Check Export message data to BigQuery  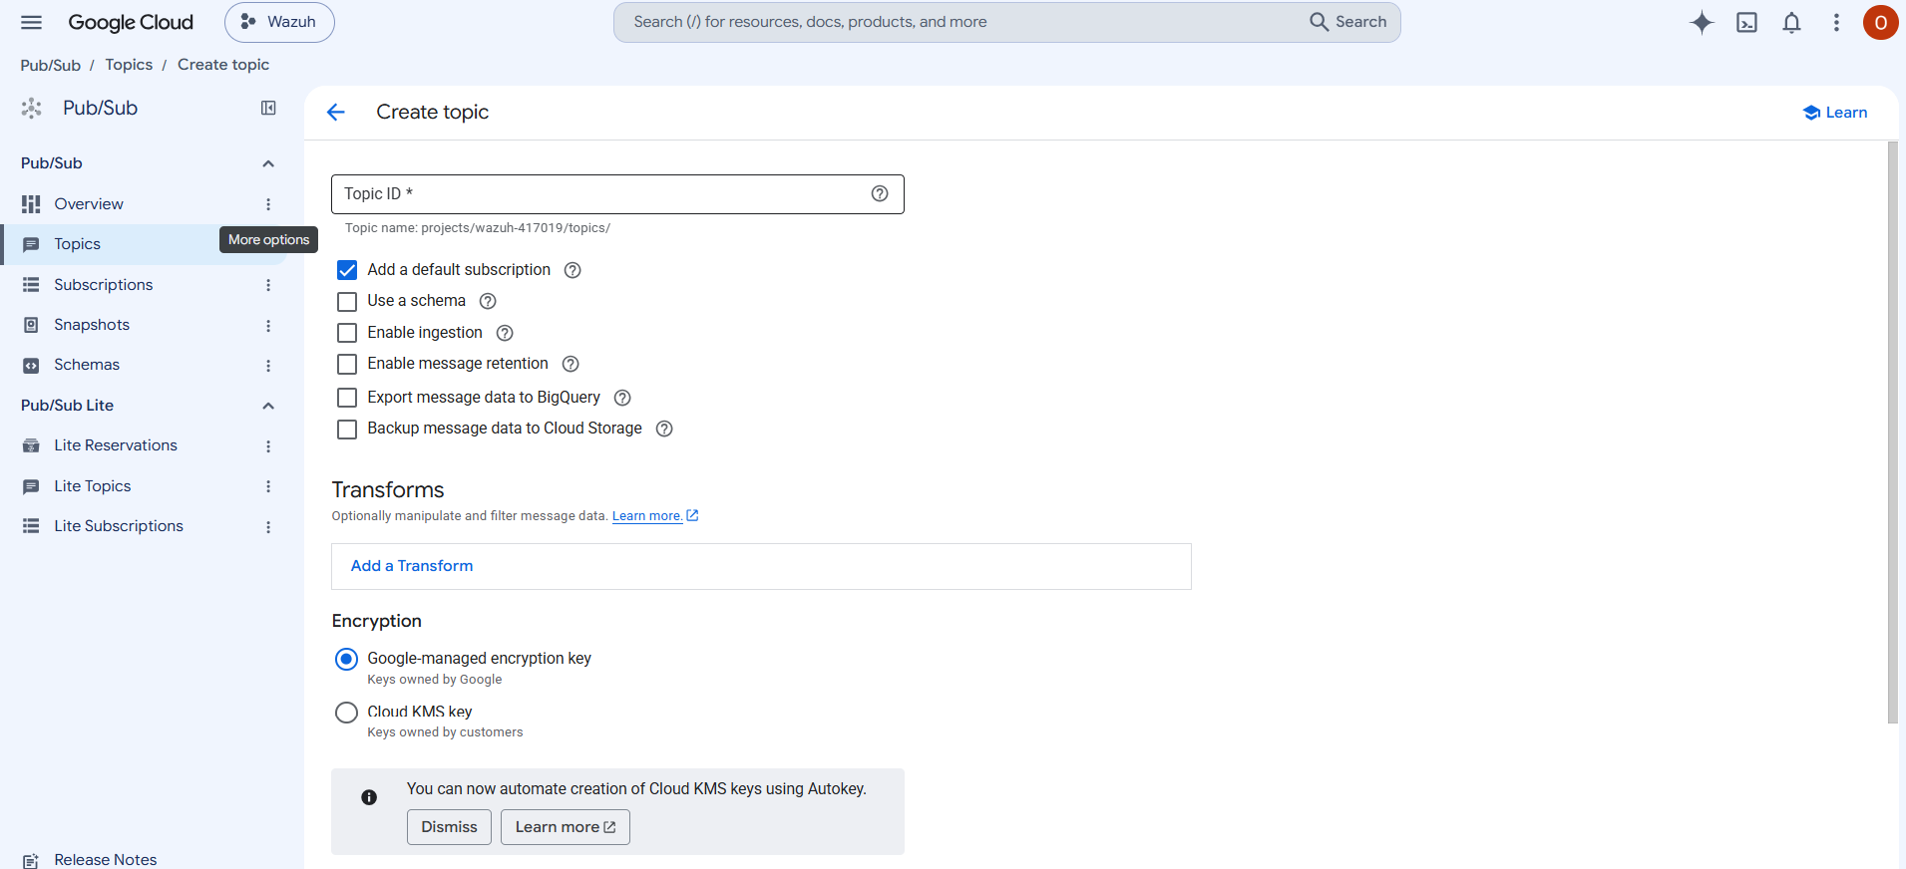[x=347, y=398]
